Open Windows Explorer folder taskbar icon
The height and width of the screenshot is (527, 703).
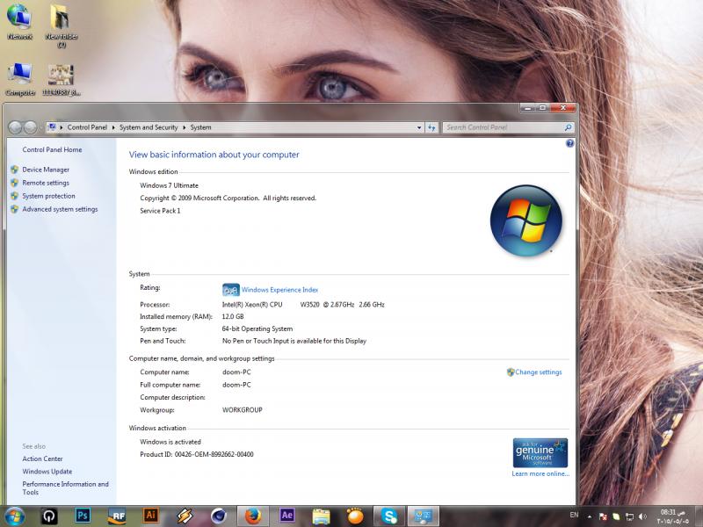(321, 516)
